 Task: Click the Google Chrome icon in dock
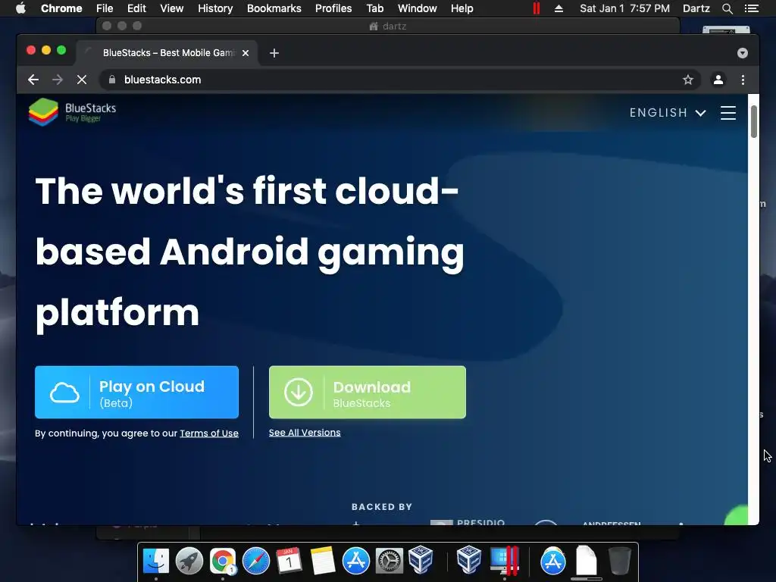[x=223, y=561]
